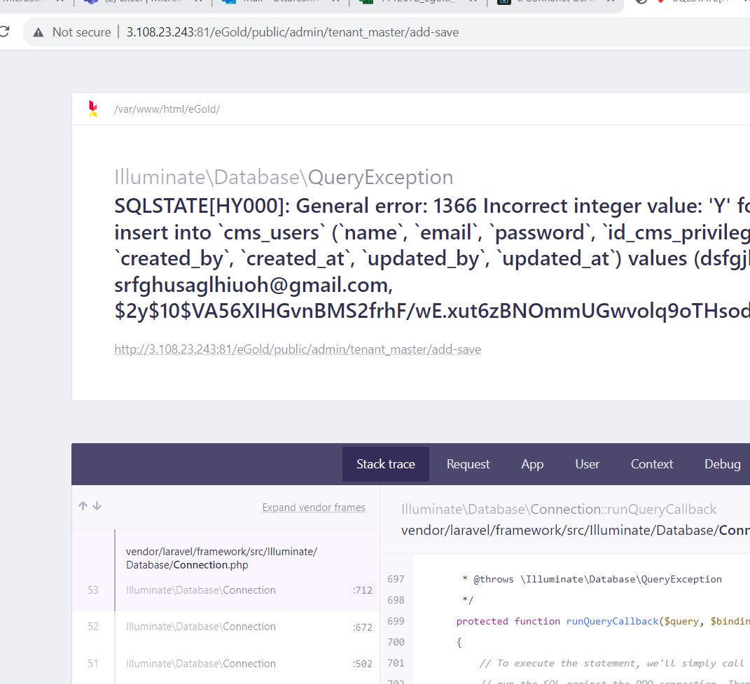Screen dimensions: 750x684
Task: Click code line number 697
Action: [396, 579]
